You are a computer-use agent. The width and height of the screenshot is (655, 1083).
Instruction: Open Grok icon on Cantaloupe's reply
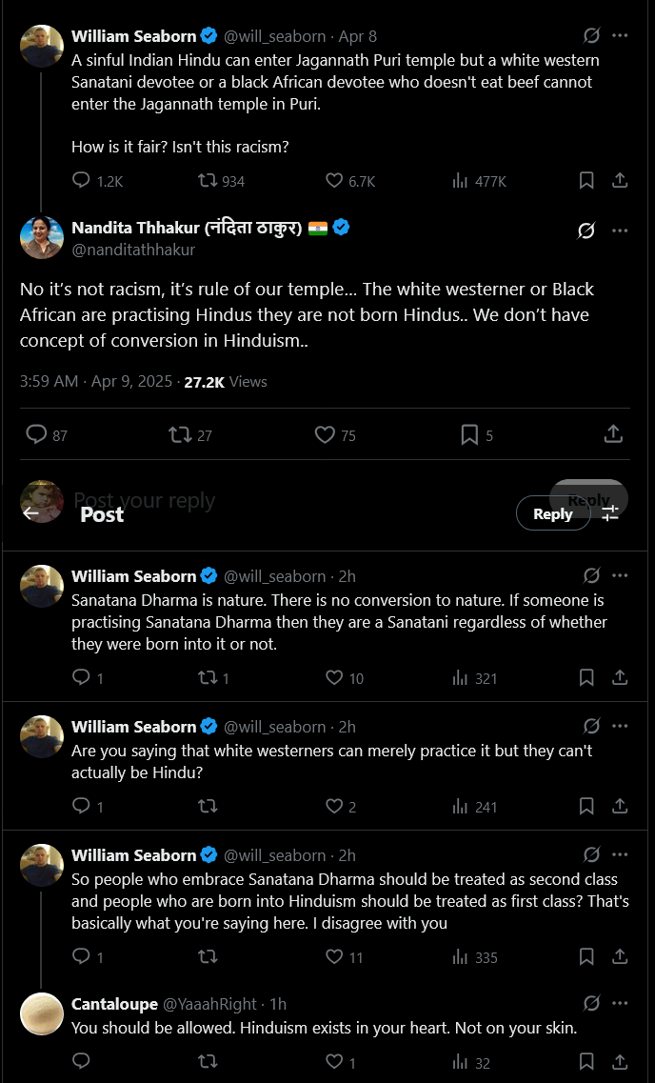(x=591, y=1003)
